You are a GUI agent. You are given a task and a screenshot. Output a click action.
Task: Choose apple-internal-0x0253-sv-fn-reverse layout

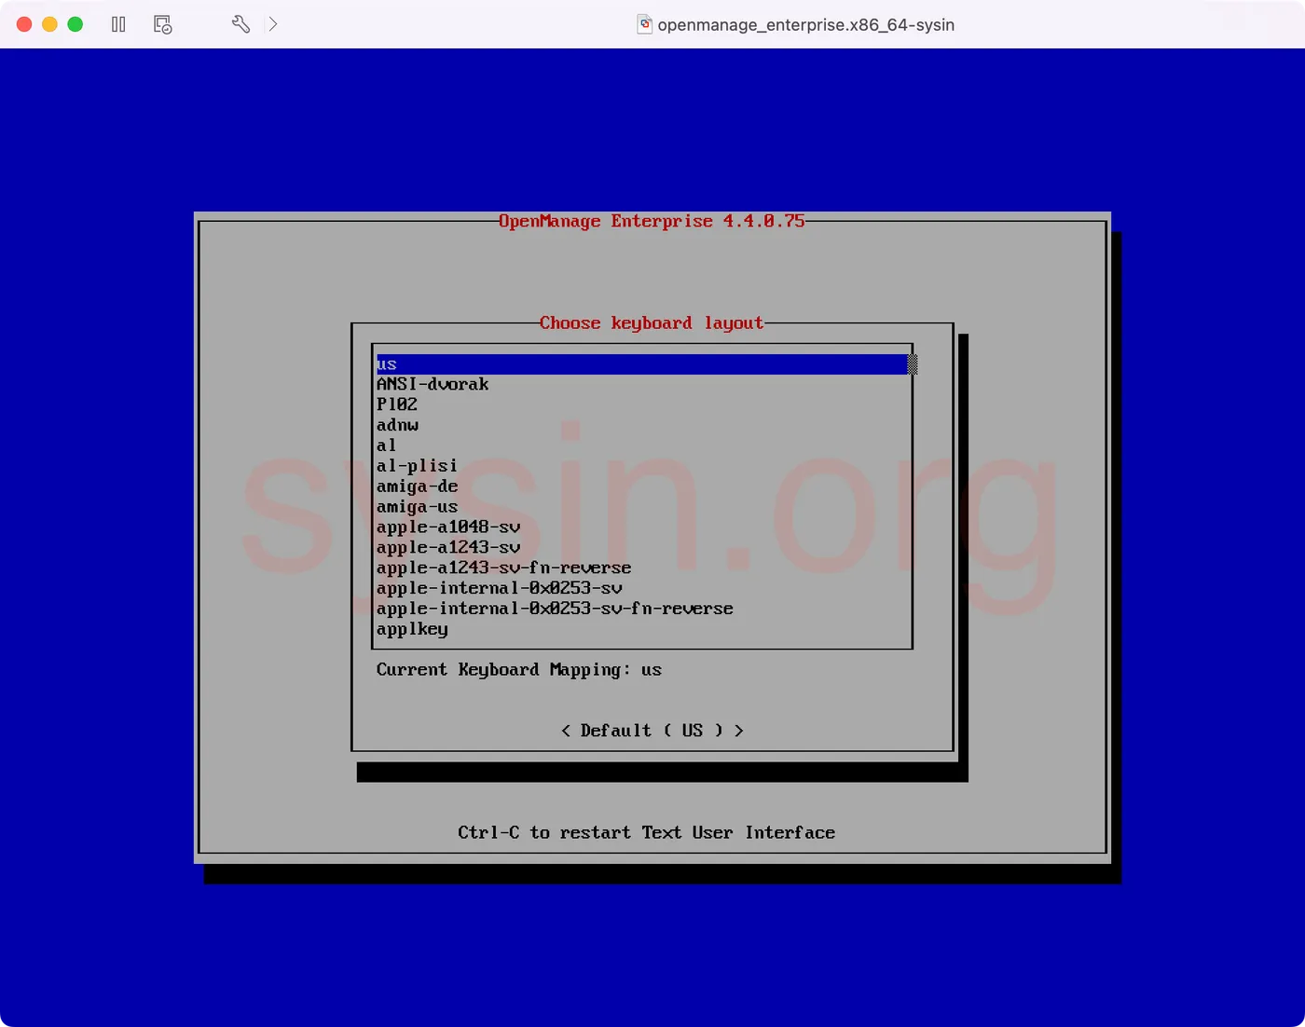641,609
